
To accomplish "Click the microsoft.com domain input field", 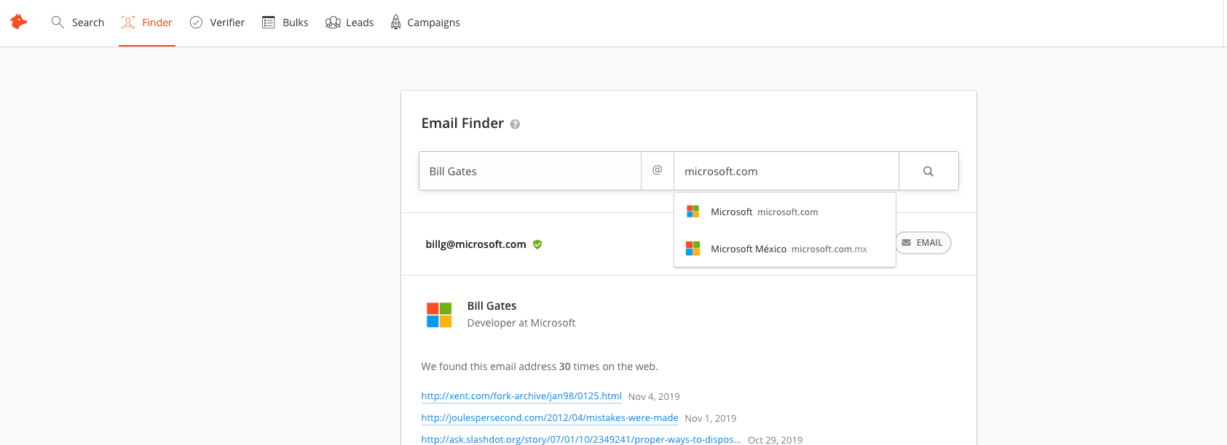I will (x=786, y=171).
